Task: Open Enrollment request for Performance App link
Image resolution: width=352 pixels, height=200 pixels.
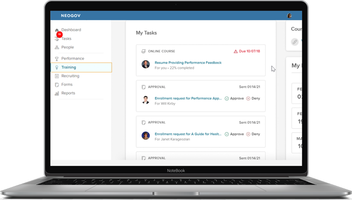Action: pos(188,98)
